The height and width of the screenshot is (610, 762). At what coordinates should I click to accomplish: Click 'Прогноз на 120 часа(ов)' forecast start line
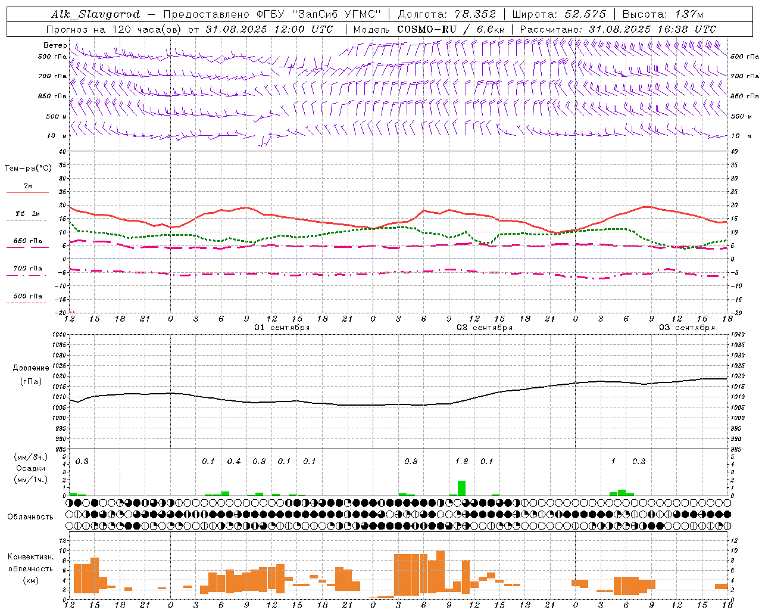[x=190, y=29]
